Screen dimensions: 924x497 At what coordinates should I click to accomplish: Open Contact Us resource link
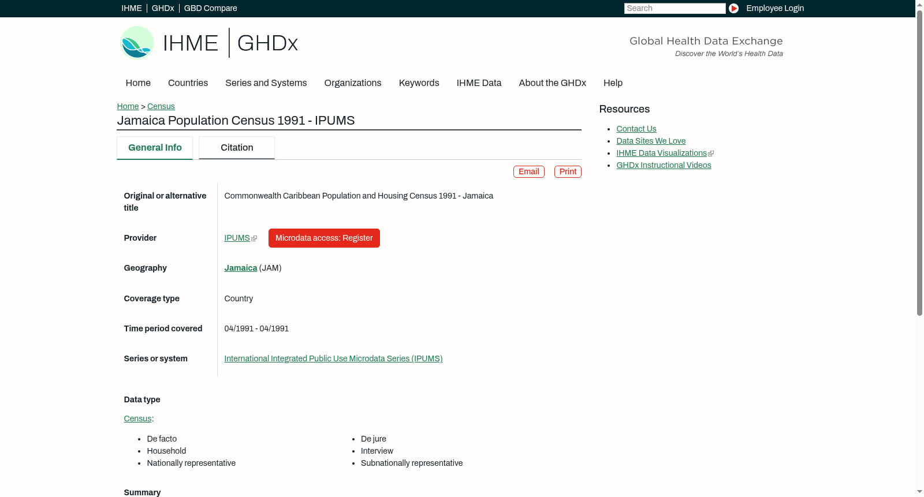click(x=636, y=129)
